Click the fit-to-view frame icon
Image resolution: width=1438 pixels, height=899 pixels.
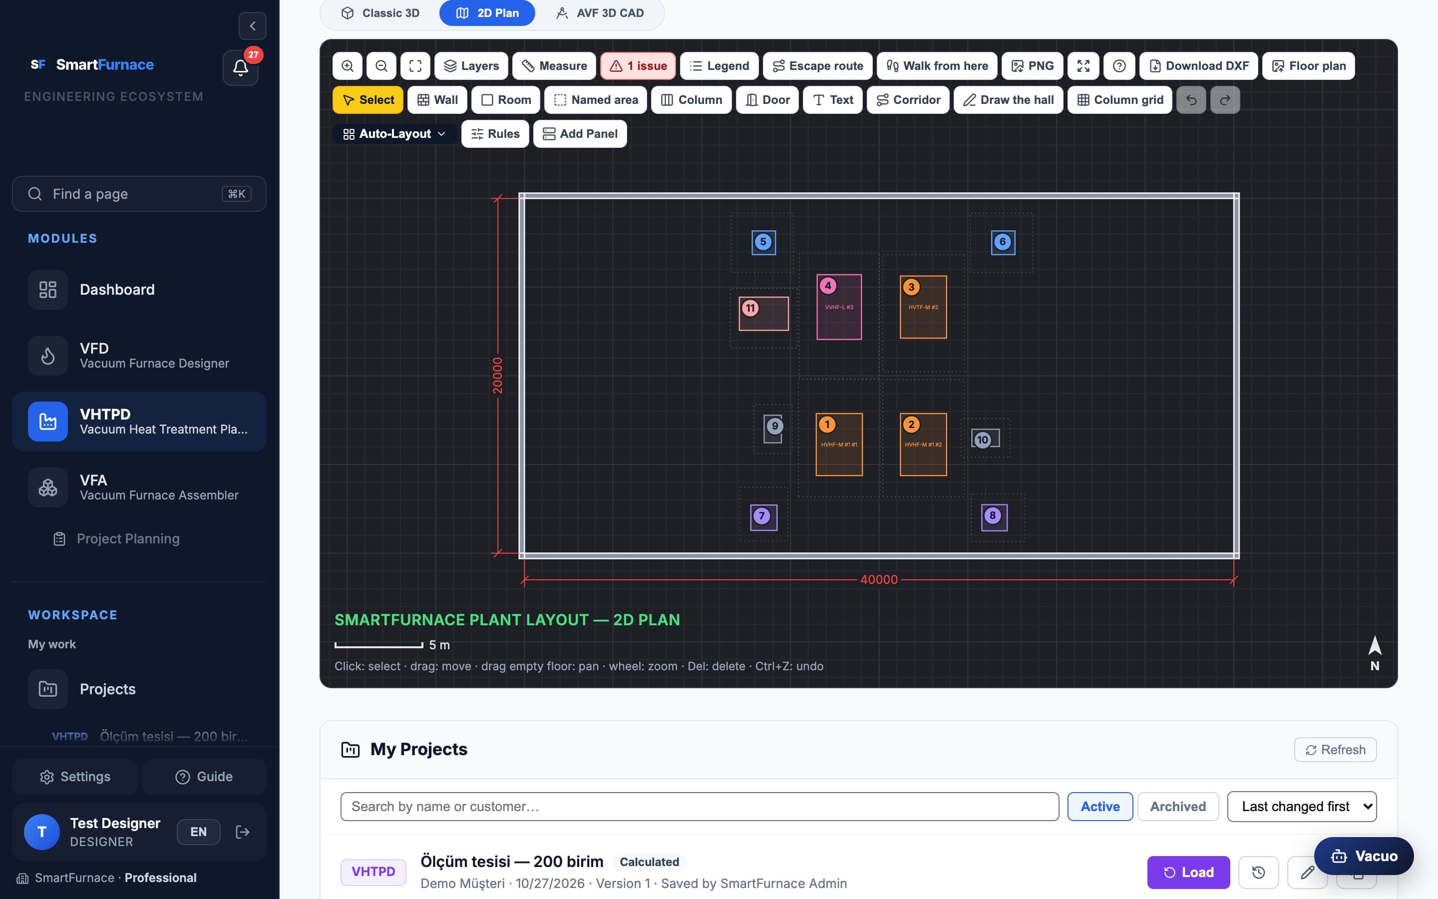pos(415,66)
